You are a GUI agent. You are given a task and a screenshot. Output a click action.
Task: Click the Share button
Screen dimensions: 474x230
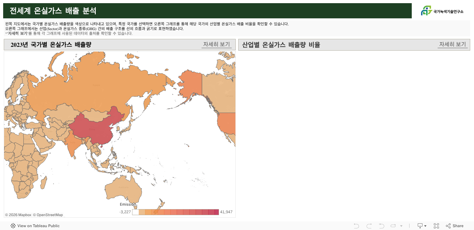pyautogui.click(x=455, y=226)
